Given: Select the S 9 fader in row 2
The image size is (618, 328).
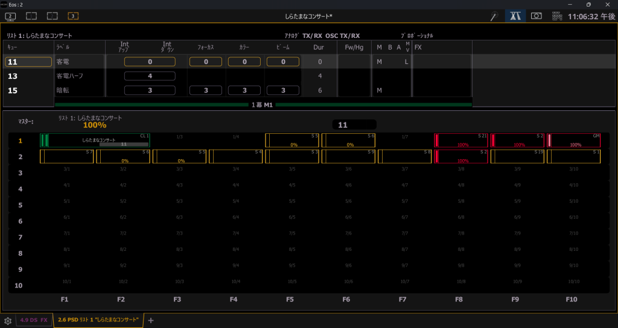Looking at the screenshot, I should pos(348,156).
